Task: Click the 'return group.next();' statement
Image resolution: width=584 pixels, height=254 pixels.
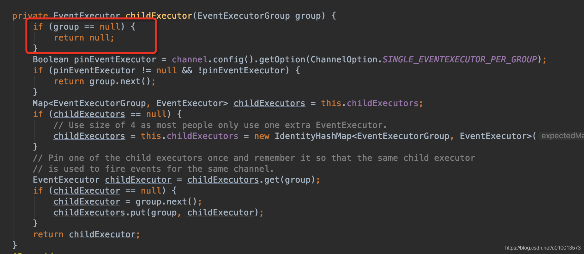Action: (x=104, y=81)
